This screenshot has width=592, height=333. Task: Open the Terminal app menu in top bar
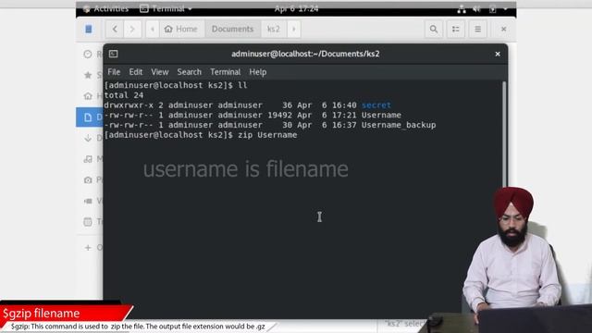pos(166,8)
